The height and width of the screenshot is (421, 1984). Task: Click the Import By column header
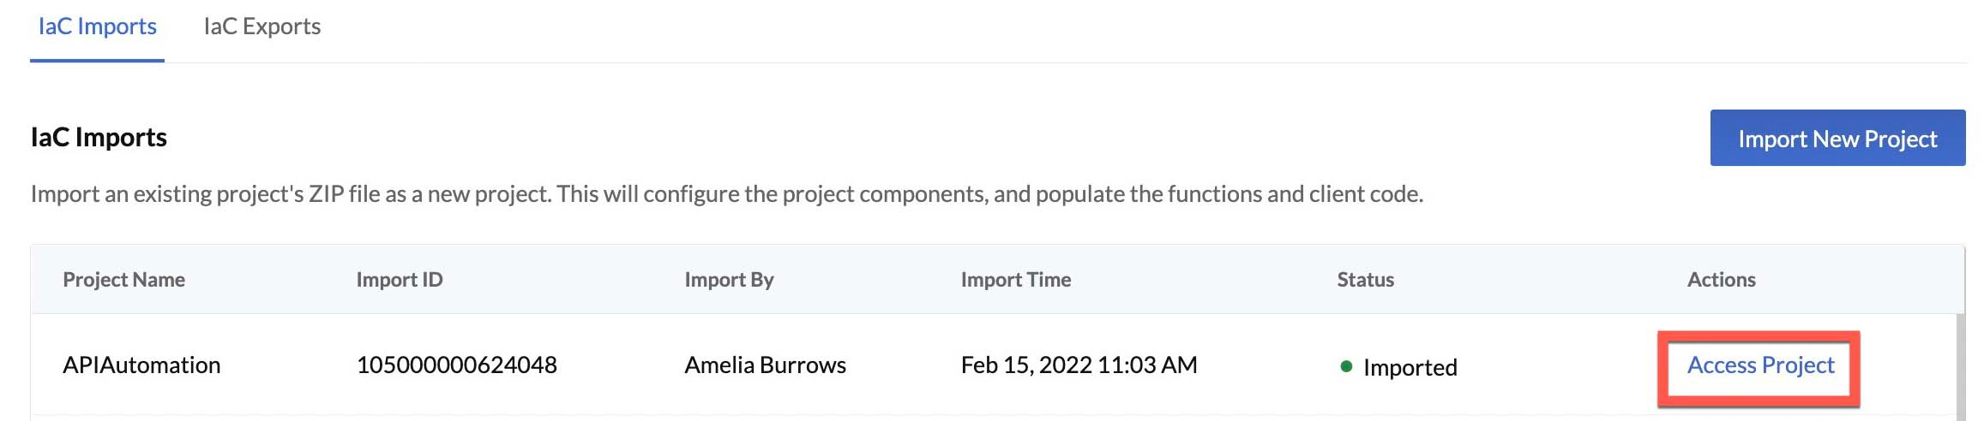(x=729, y=280)
